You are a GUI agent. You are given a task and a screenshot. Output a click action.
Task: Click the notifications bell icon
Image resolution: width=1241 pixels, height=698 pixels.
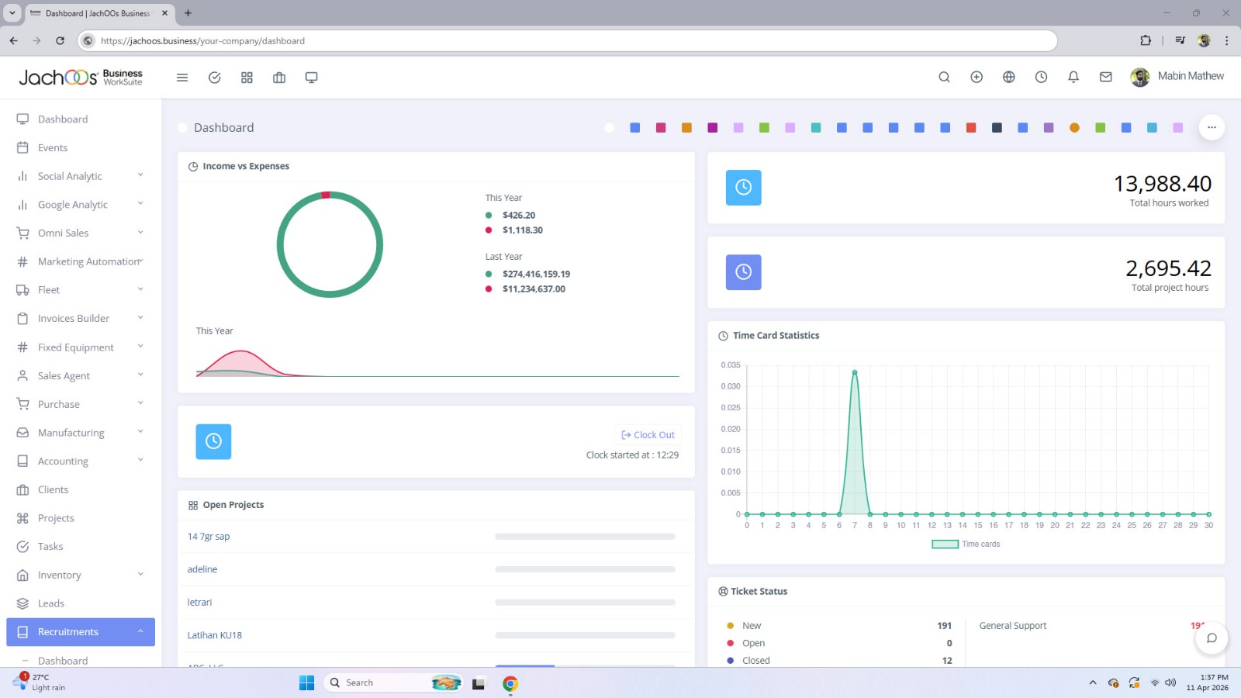(x=1073, y=77)
